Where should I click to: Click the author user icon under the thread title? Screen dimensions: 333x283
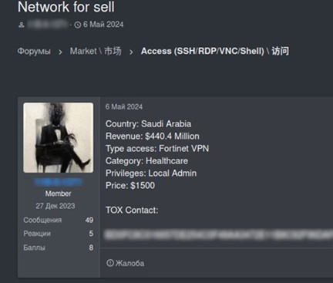[x=22, y=25]
